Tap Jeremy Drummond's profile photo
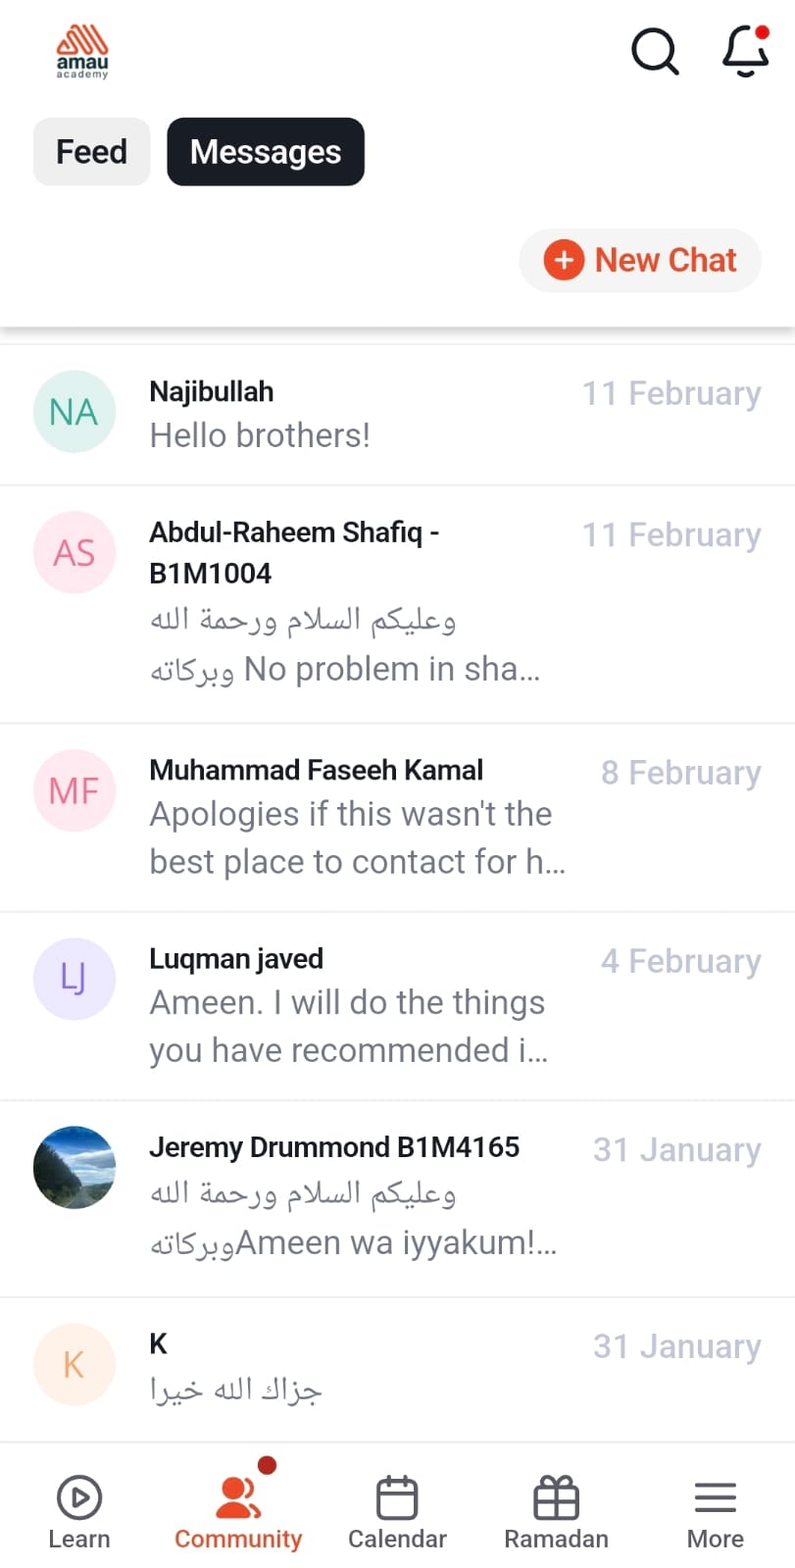This screenshot has height=1568, width=795. (x=75, y=1167)
